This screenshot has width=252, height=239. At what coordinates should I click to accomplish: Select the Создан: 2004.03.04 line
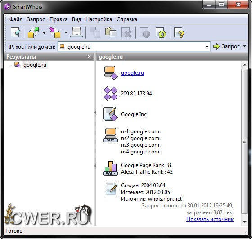point(143,185)
